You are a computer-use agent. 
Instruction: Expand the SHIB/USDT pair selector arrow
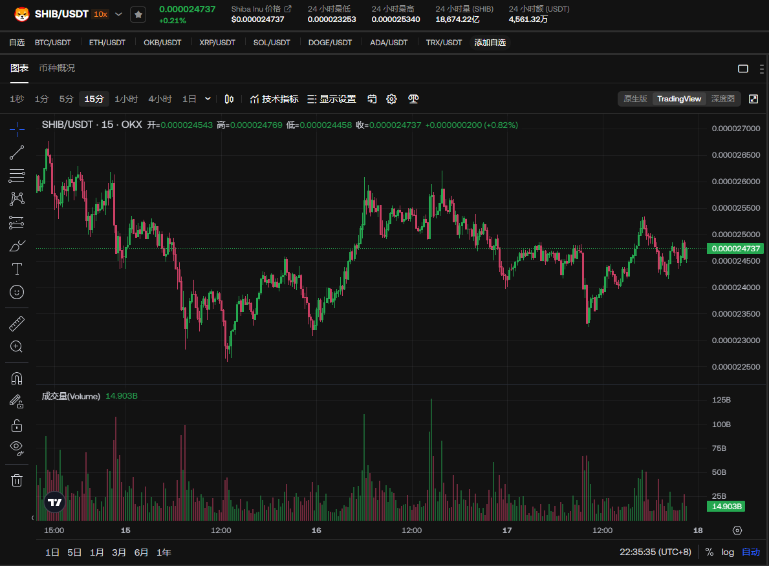(119, 14)
